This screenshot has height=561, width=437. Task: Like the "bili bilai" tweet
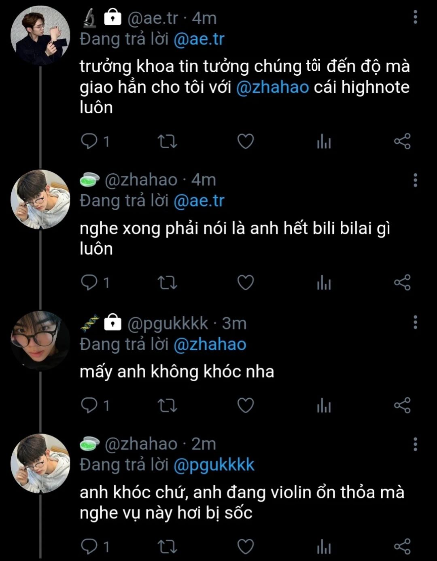click(245, 283)
